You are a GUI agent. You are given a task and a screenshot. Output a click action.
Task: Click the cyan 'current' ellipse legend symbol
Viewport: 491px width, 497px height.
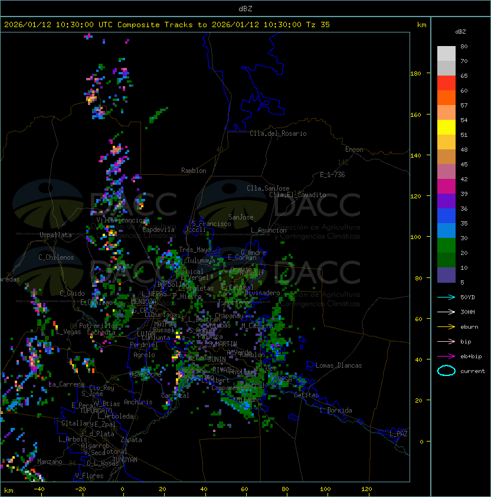(x=446, y=371)
